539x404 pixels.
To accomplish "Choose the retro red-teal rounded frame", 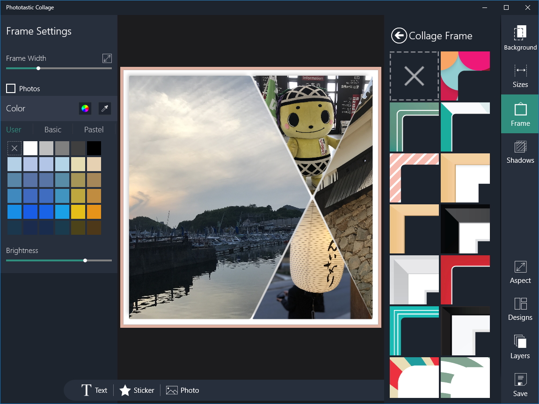I will [414, 377].
